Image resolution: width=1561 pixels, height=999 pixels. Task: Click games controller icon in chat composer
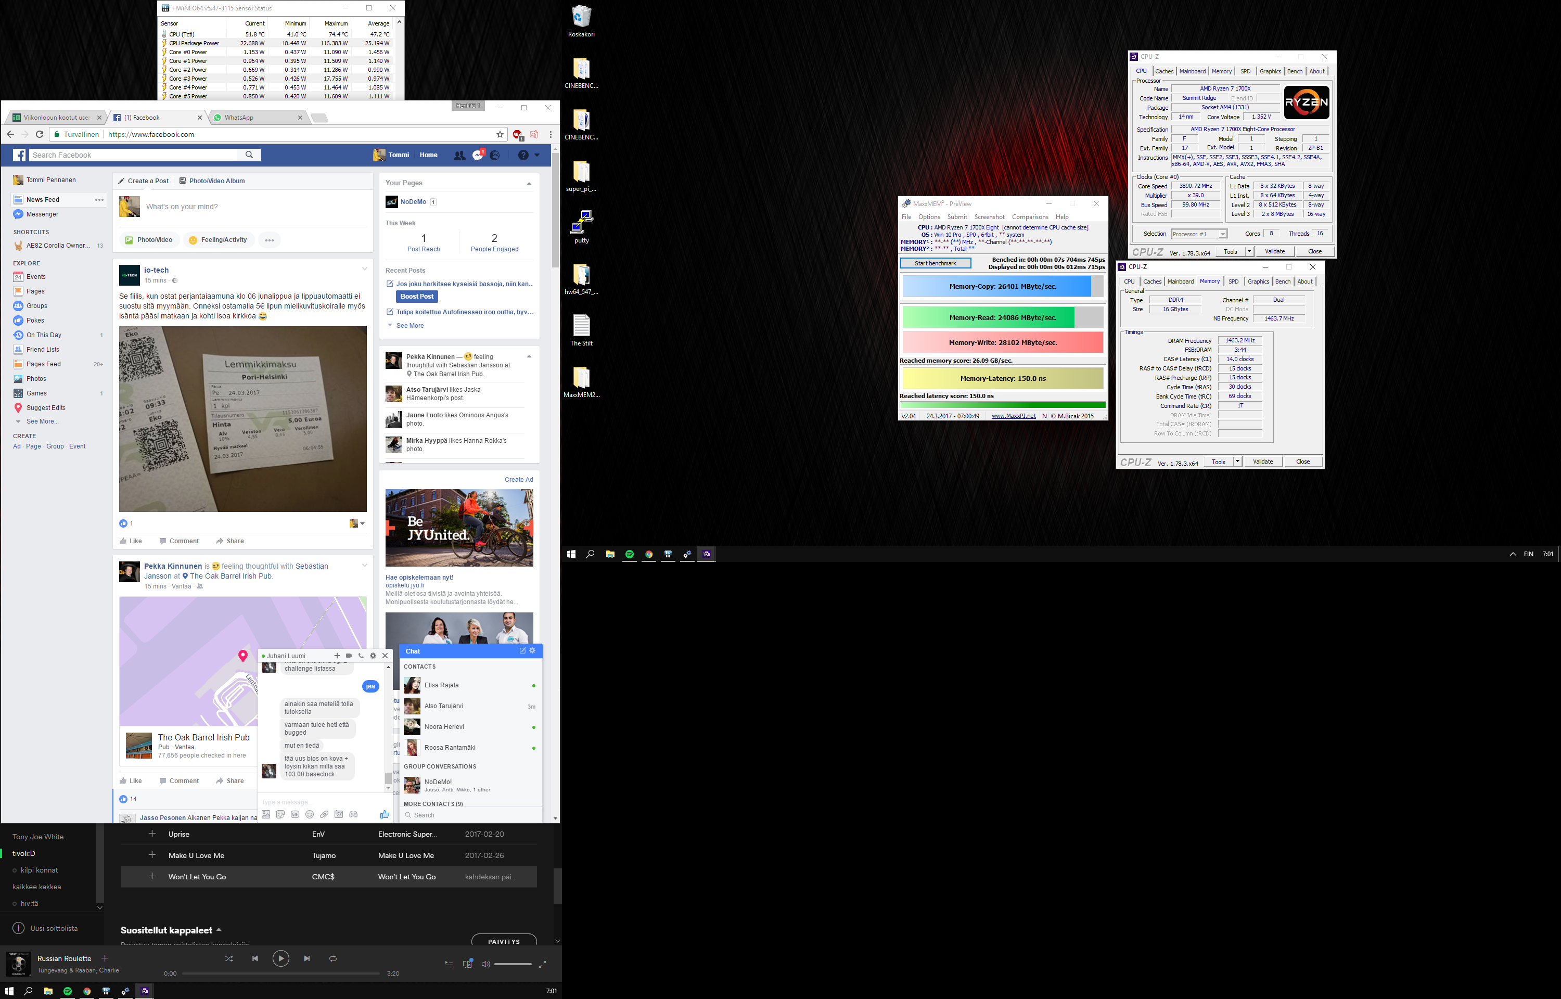point(353,814)
